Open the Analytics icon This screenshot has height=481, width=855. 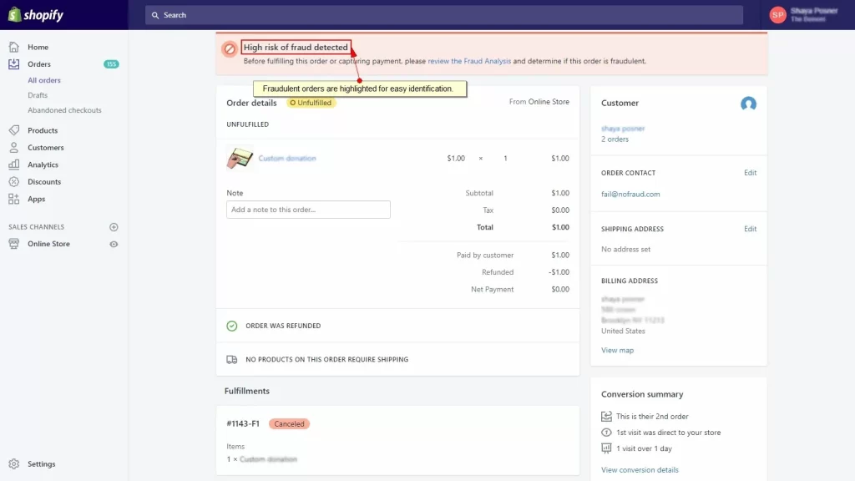15,165
